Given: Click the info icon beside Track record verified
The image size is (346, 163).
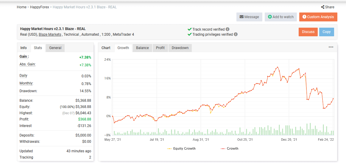Looking at the screenshot, I should [x=227, y=29].
